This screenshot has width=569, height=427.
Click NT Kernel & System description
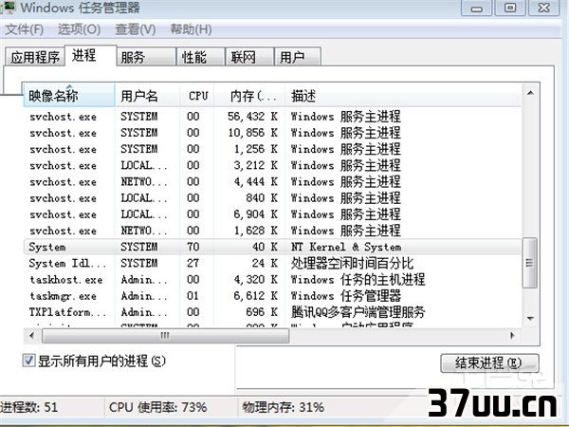tap(346, 247)
